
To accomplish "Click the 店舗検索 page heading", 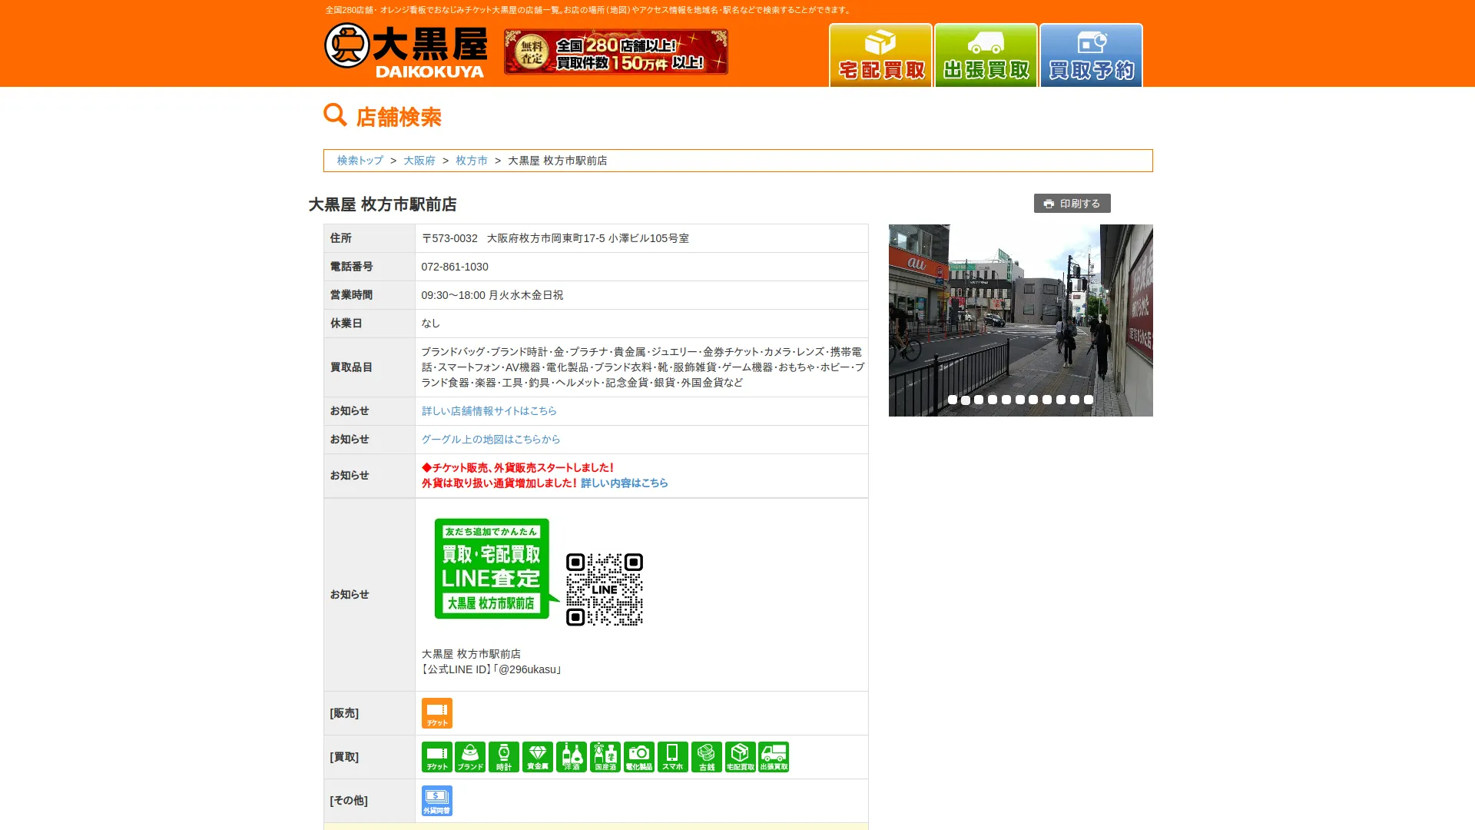I will point(399,117).
